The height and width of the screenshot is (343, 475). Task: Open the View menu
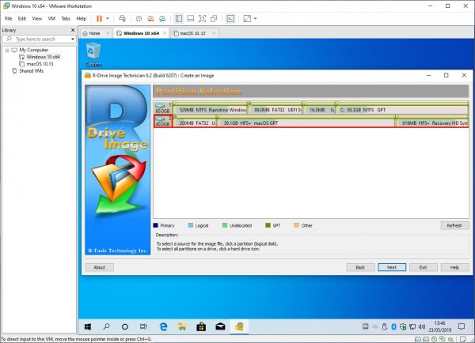coord(37,19)
